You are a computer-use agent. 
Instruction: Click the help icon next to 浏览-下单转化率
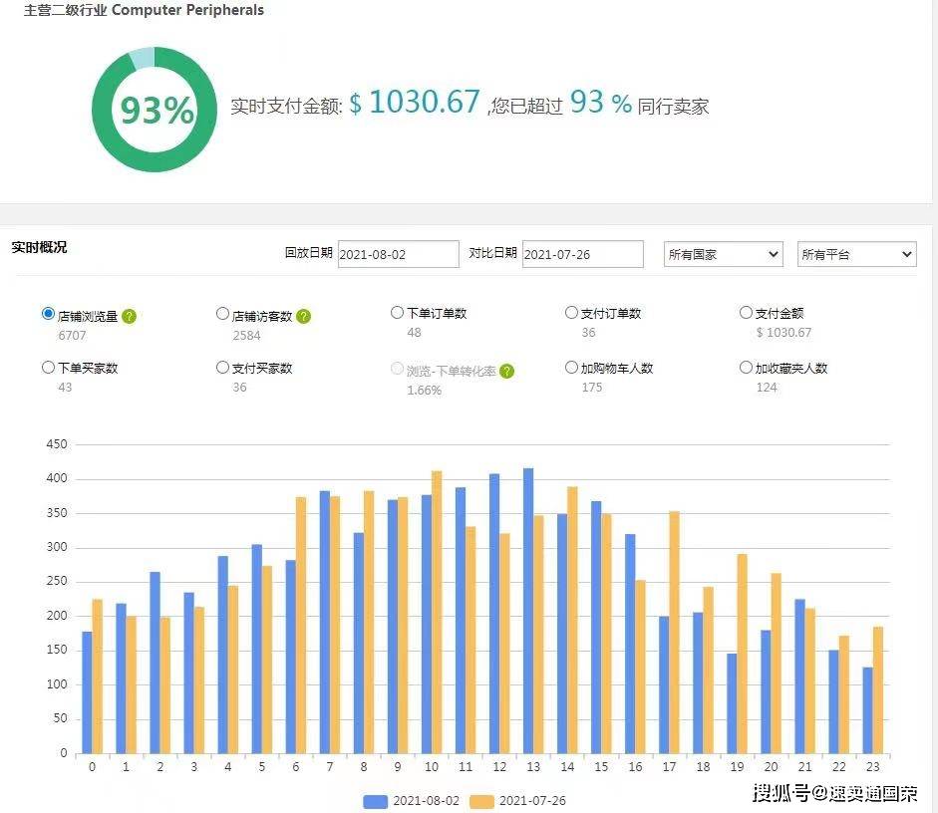(507, 370)
